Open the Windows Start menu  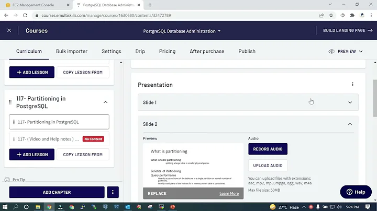click(5, 207)
